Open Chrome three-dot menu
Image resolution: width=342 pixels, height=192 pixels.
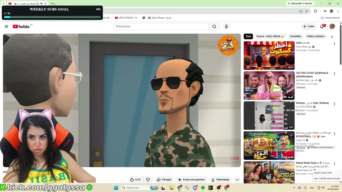[x=338, y=11]
